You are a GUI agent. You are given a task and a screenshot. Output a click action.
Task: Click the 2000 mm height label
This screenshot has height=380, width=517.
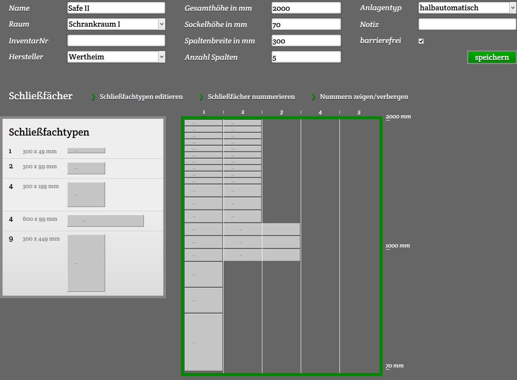(x=399, y=117)
